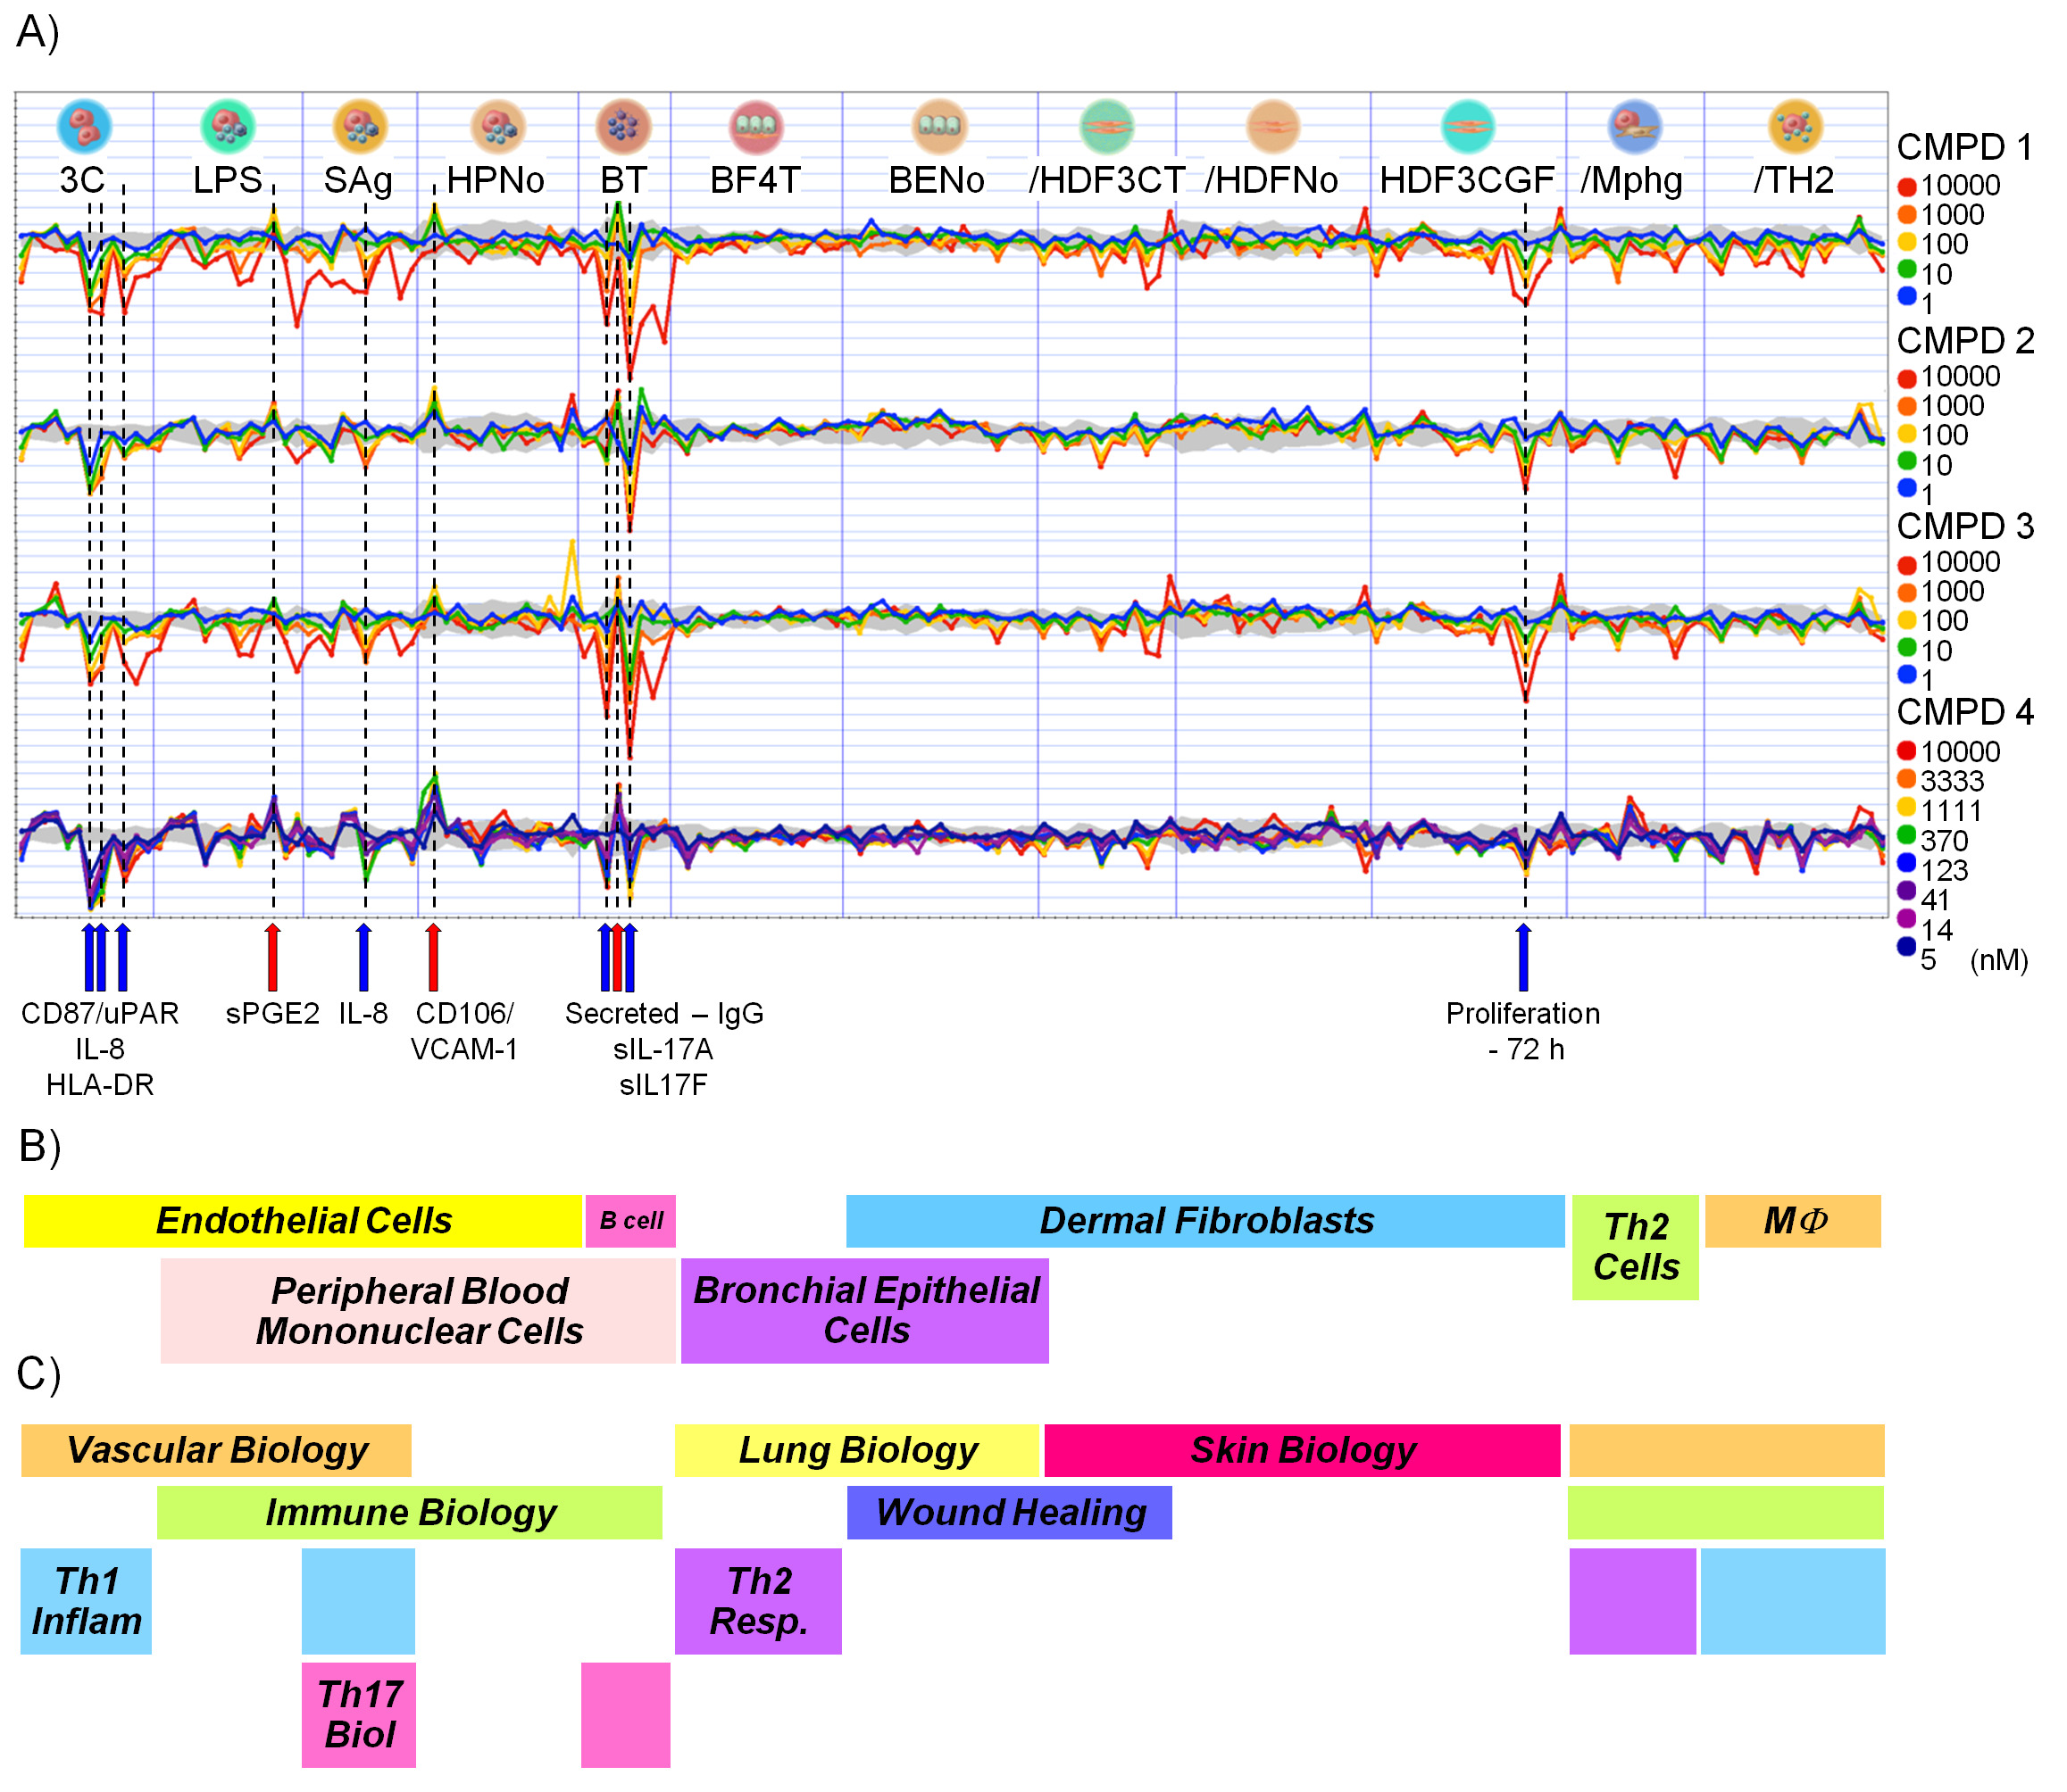This screenshot has width=2067, height=1792.
Task: Click the BF4T epithelial icon
Action: click(x=756, y=126)
